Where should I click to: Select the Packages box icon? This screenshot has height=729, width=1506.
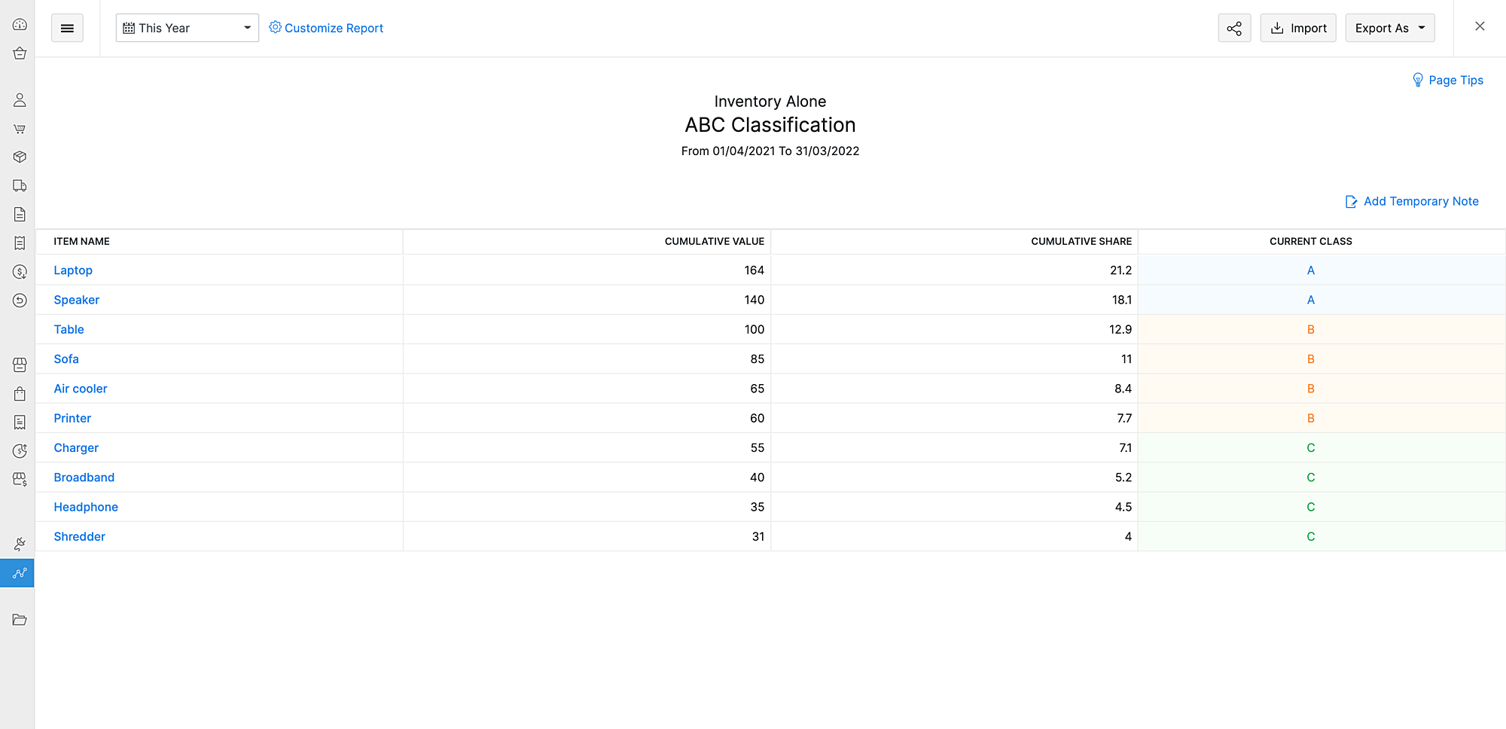click(19, 157)
